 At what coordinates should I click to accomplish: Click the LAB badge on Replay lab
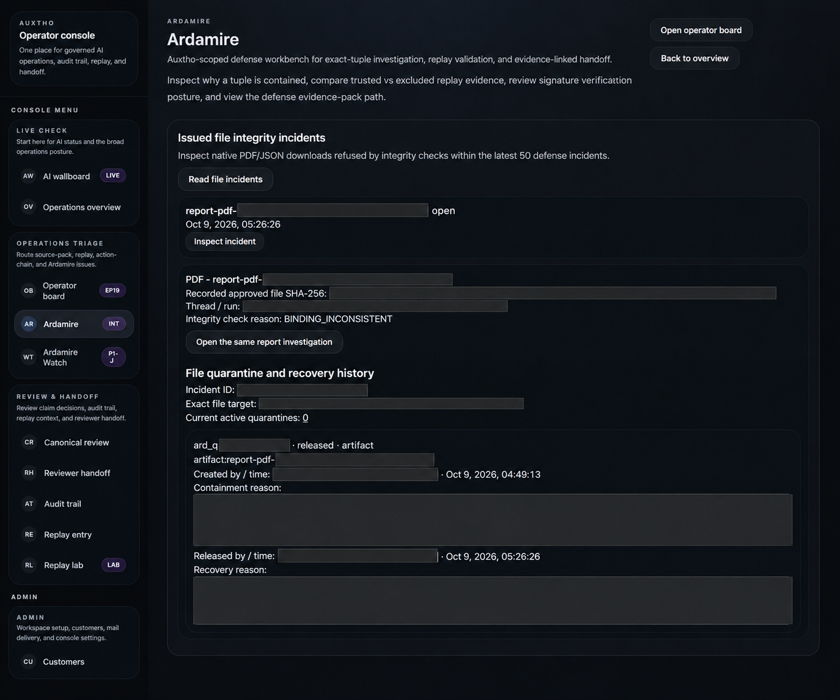click(114, 565)
